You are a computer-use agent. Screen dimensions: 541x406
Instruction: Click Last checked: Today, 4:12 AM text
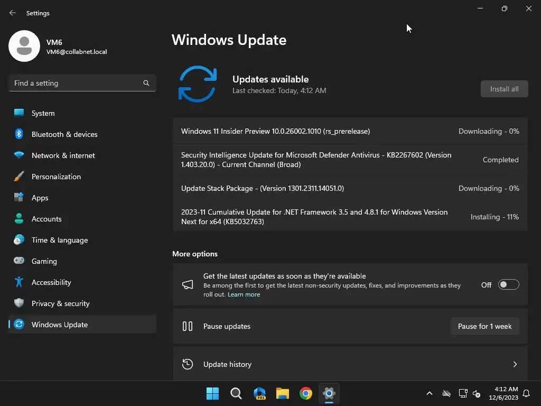click(x=279, y=90)
